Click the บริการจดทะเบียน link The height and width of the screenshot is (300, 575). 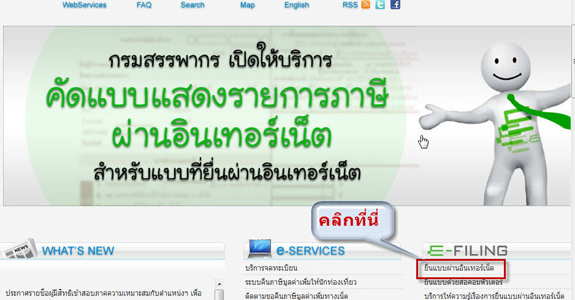(x=271, y=268)
